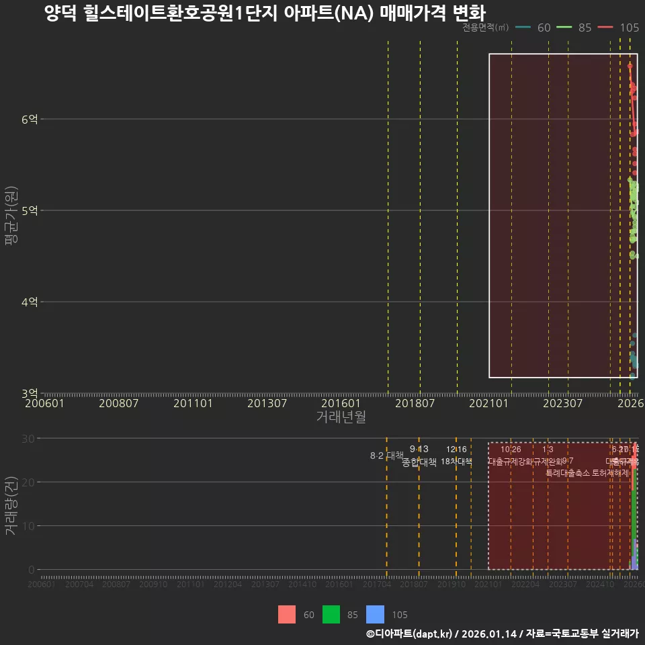This screenshot has height=645, width=645.
Task: Click the 9·13 종합대책 annotation label
Action: (x=419, y=456)
